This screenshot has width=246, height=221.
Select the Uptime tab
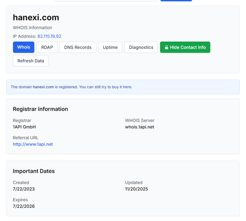point(110,47)
